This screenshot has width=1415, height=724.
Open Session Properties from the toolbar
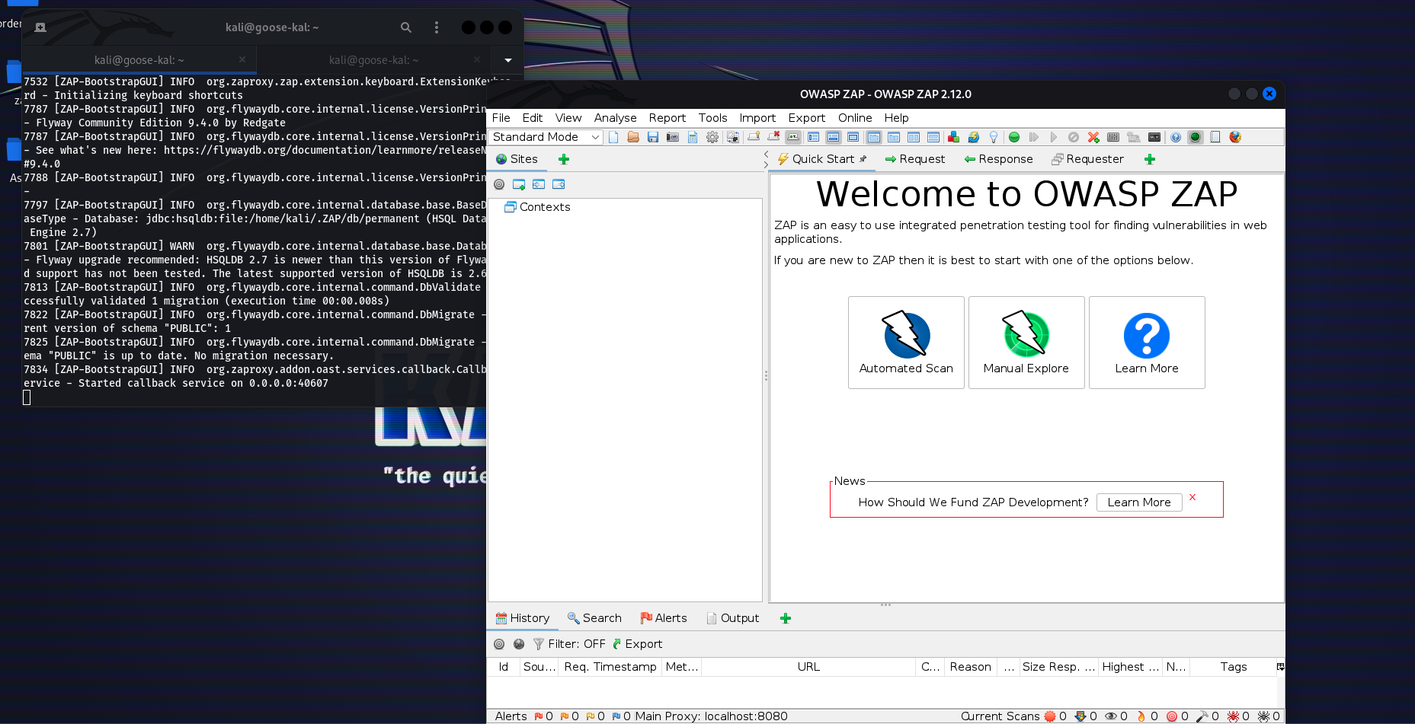click(693, 137)
